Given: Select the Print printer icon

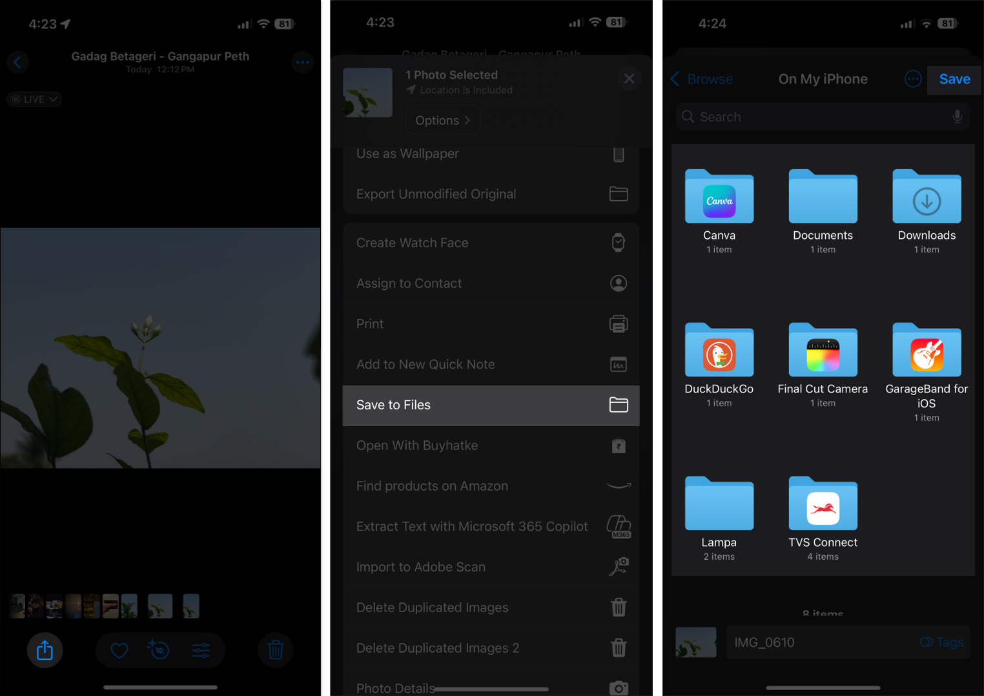Looking at the screenshot, I should [x=618, y=323].
